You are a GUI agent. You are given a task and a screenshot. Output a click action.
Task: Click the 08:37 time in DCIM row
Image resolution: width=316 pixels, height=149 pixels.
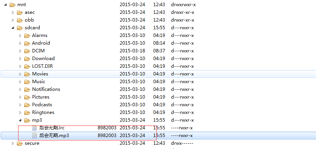click(159, 51)
